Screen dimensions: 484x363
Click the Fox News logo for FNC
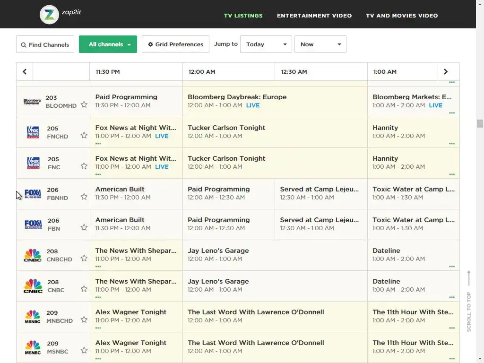tap(34, 163)
